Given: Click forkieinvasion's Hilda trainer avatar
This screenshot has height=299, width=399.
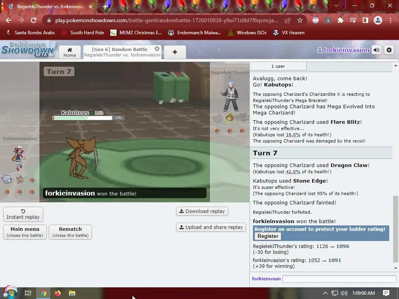Looking at the screenshot, I should pyautogui.click(x=18, y=158).
